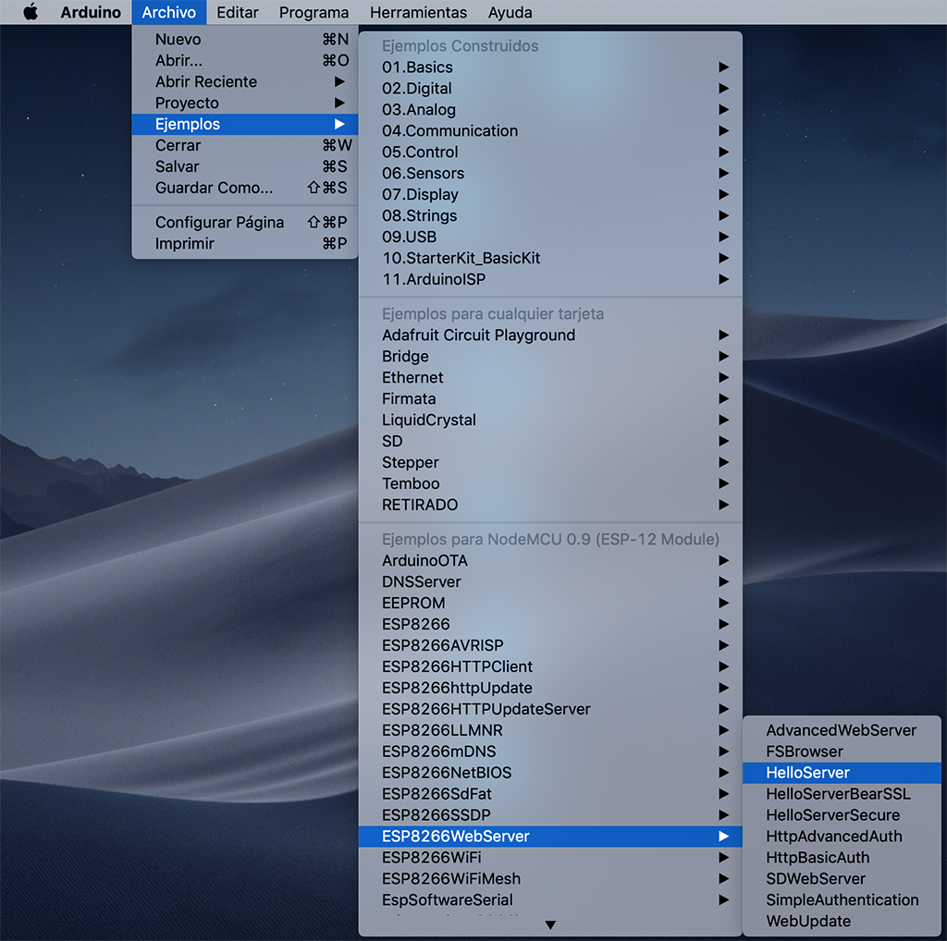
Task: Choose Cerrar menu entry
Action: 245,145
